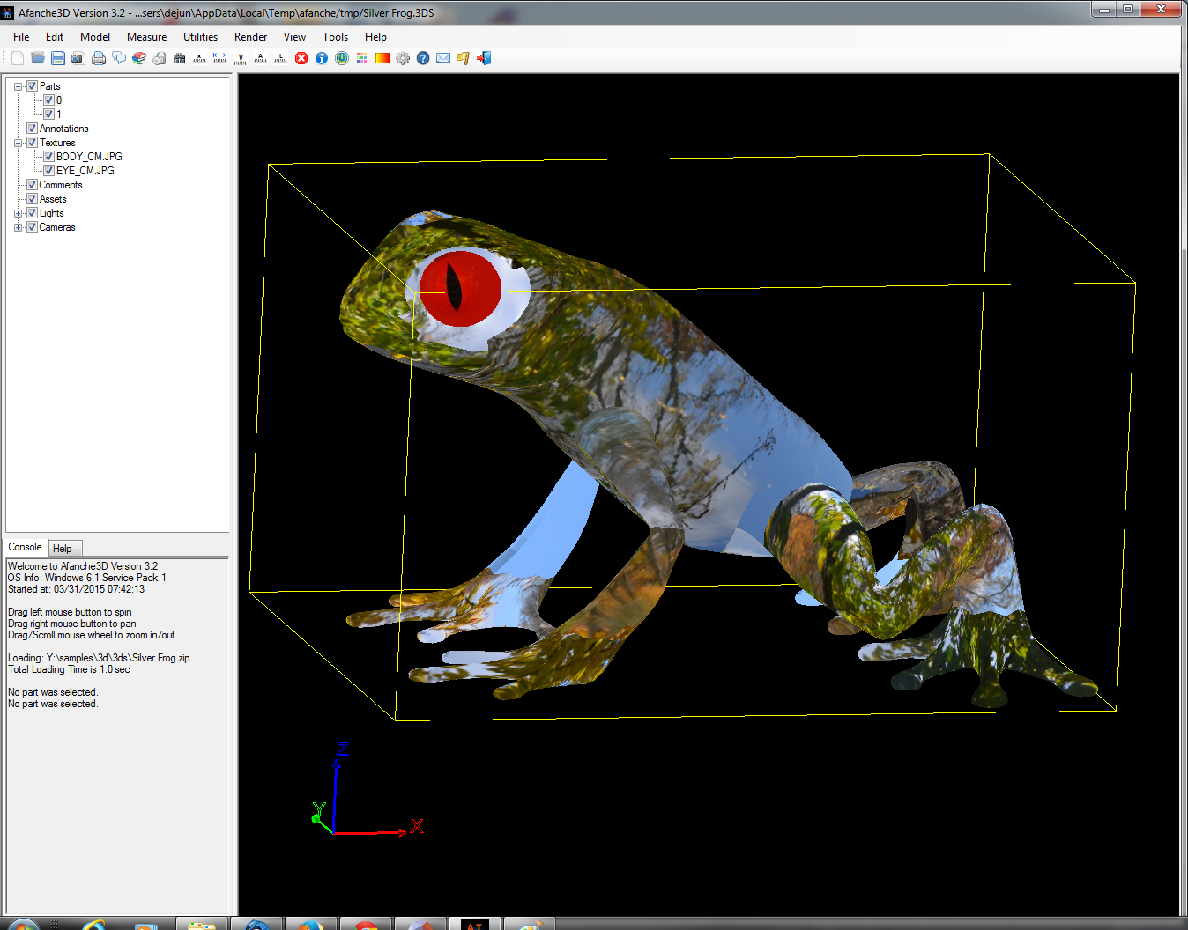Uncheck the BODY_CM.JPG texture checkbox
This screenshot has width=1188, height=930.
tap(49, 157)
